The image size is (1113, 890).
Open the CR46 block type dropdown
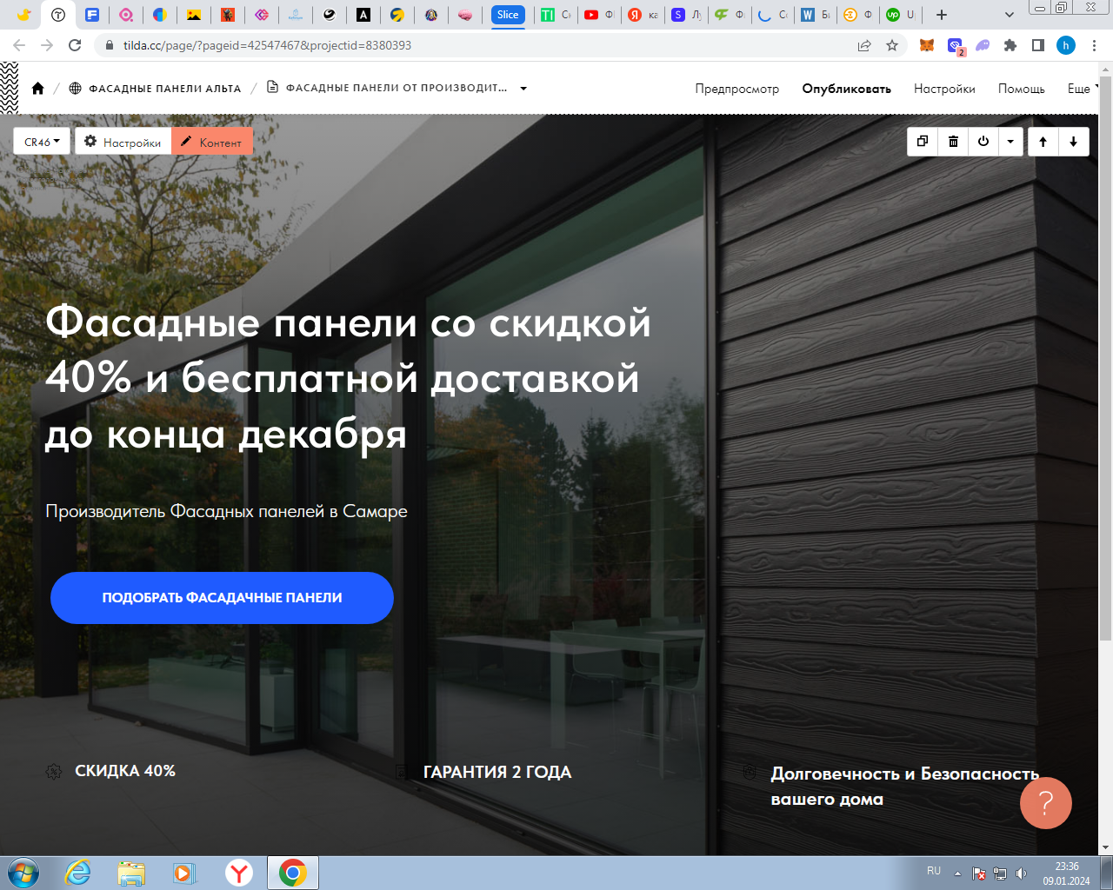coord(42,142)
